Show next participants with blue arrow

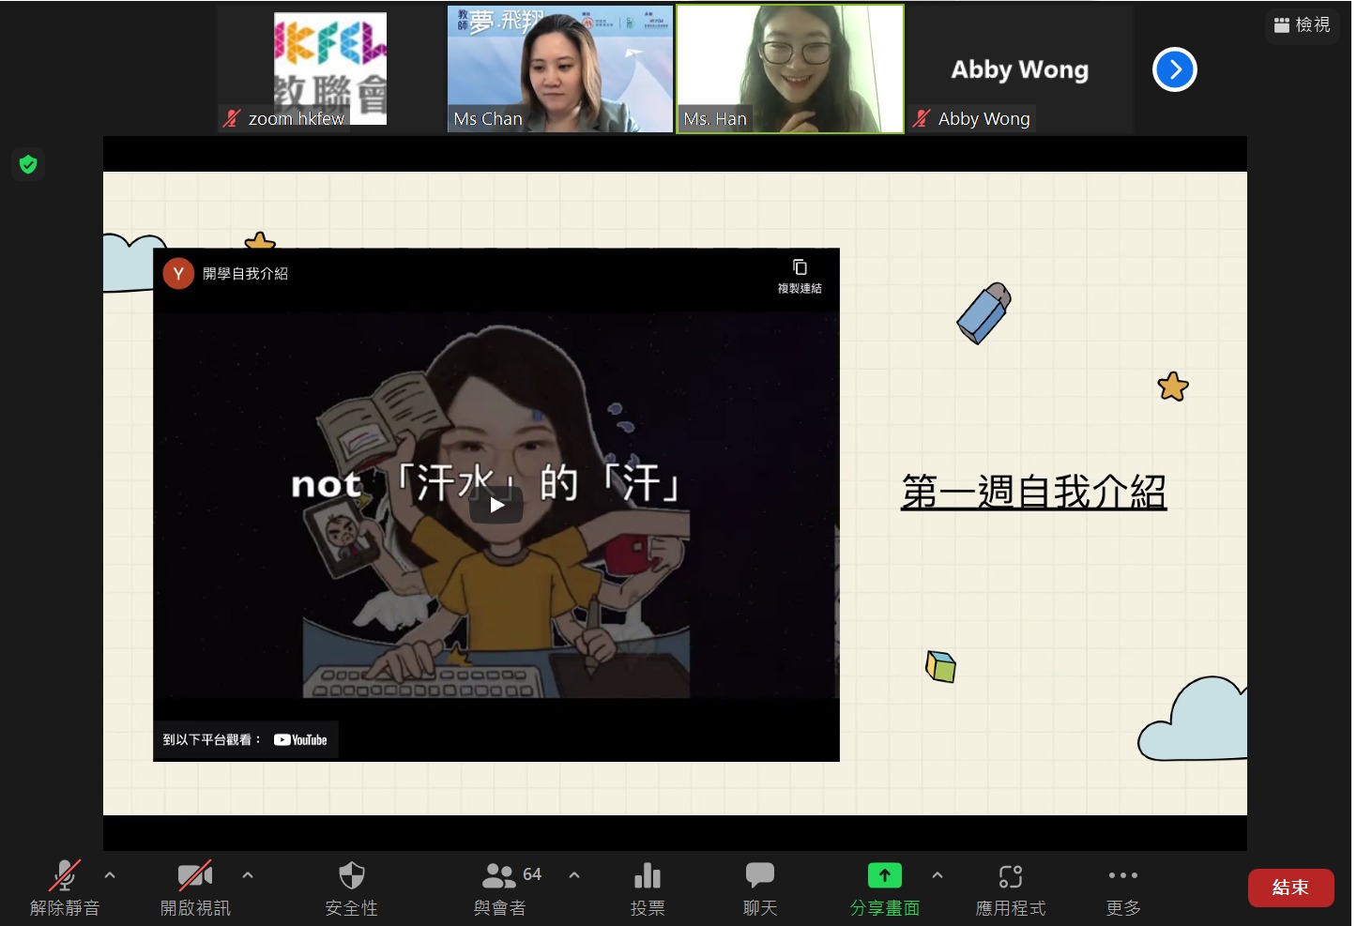coord(1174,69)
